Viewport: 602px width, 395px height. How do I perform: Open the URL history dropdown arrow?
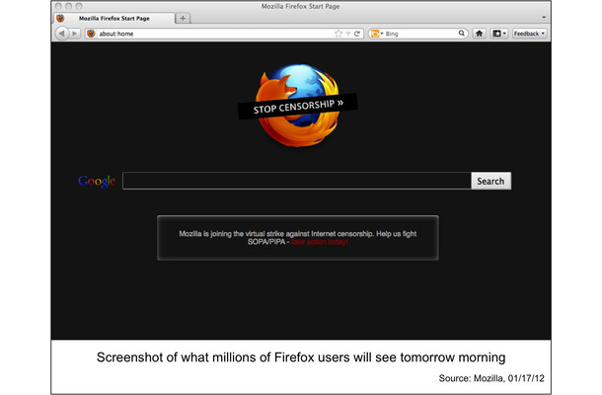pos(347,34)
